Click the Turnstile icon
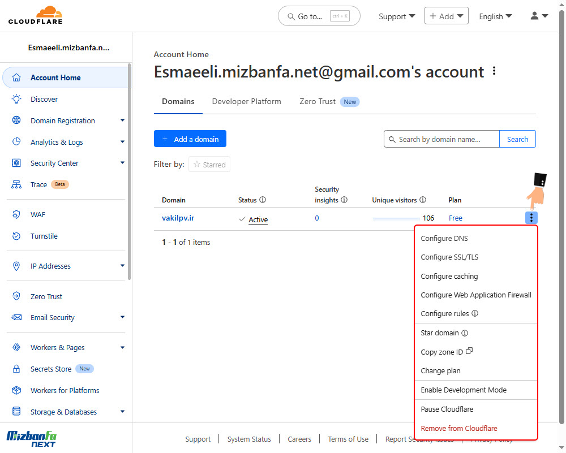566x453 pixels. click(16, 236)
